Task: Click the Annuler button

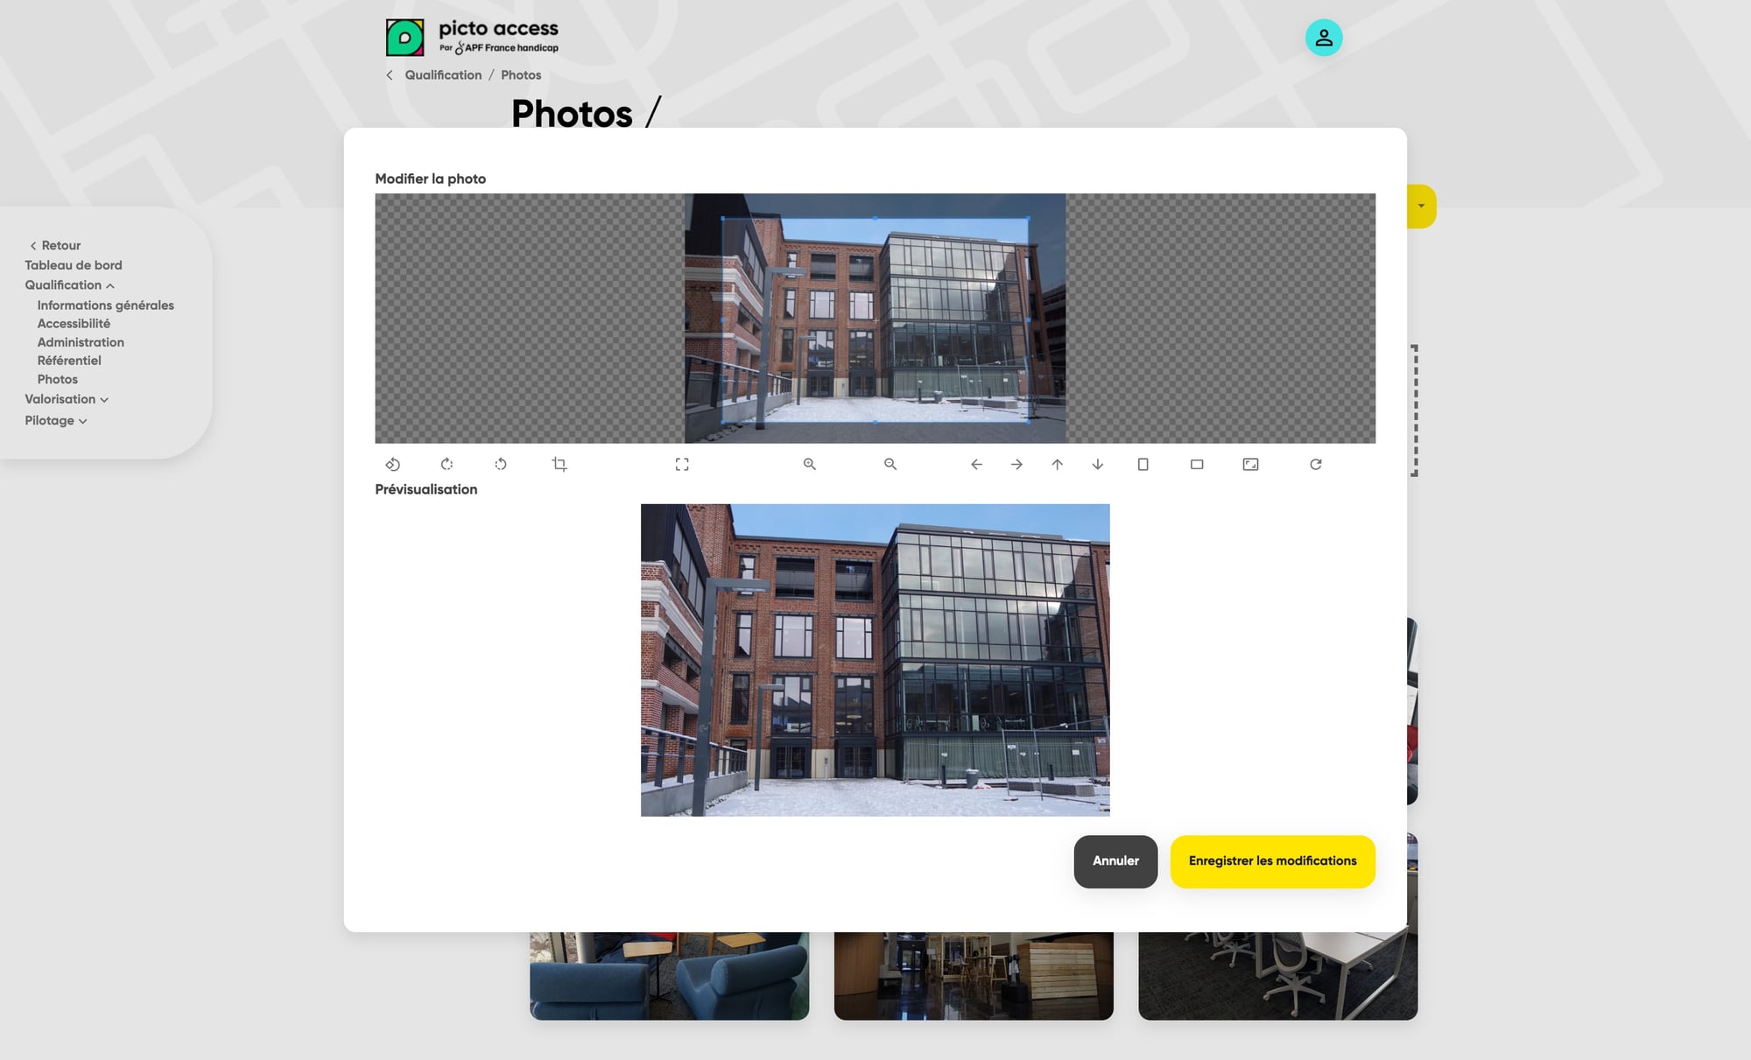Action: tap(1115, 861)
